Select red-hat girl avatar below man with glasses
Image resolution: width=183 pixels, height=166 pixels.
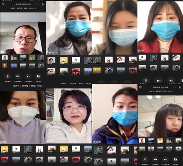5,58
